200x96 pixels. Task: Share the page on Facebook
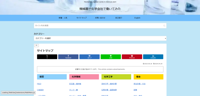[x=68, y=57]
